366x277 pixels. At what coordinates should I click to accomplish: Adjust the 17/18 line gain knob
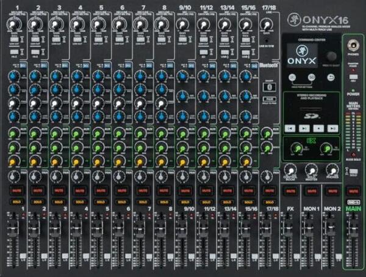pos(267,24)
